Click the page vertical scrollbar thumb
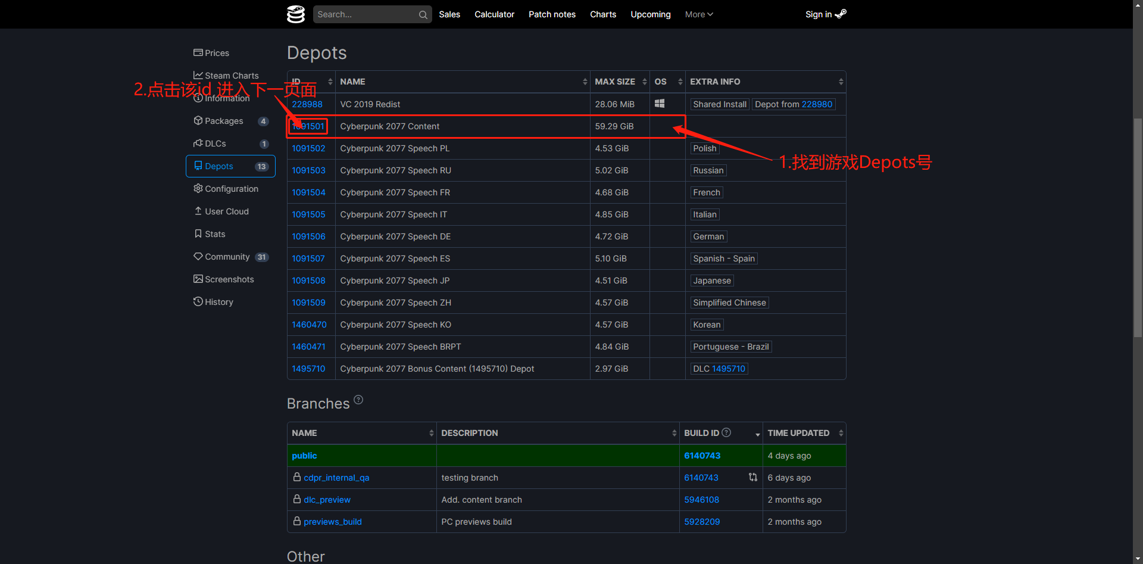The width and height of the screenshot is (1143, 564). pyautogui.click(x=1138, y=228)
